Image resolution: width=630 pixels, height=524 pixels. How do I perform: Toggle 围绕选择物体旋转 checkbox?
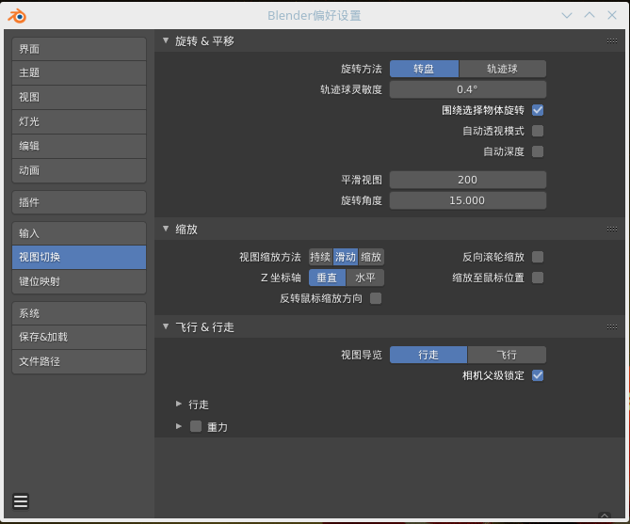(538, 110)
